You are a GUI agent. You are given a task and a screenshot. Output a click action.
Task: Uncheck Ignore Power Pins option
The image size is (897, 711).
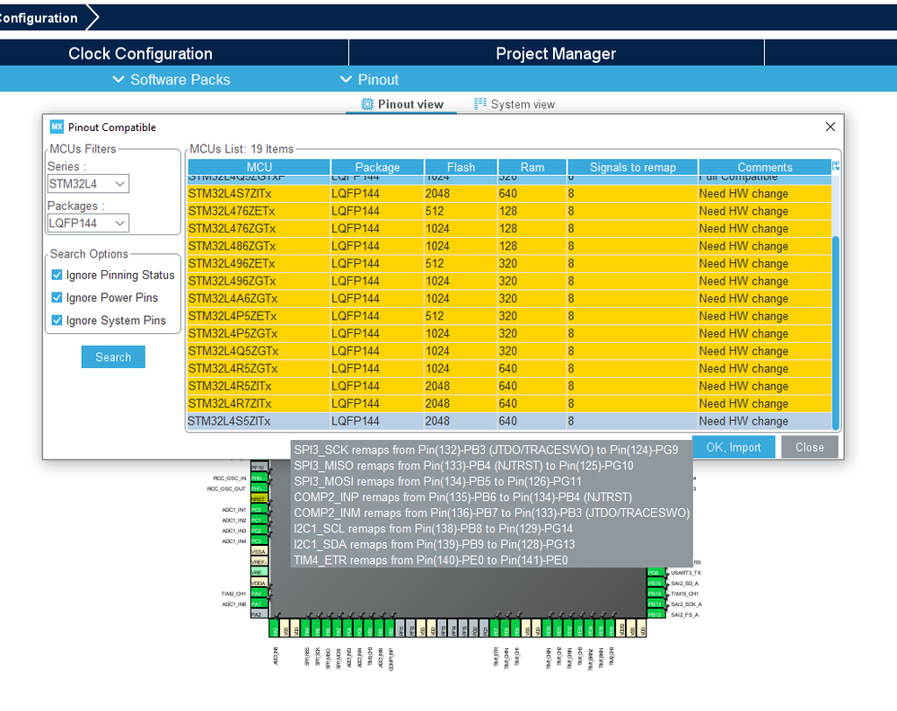[x=57, y=297]
